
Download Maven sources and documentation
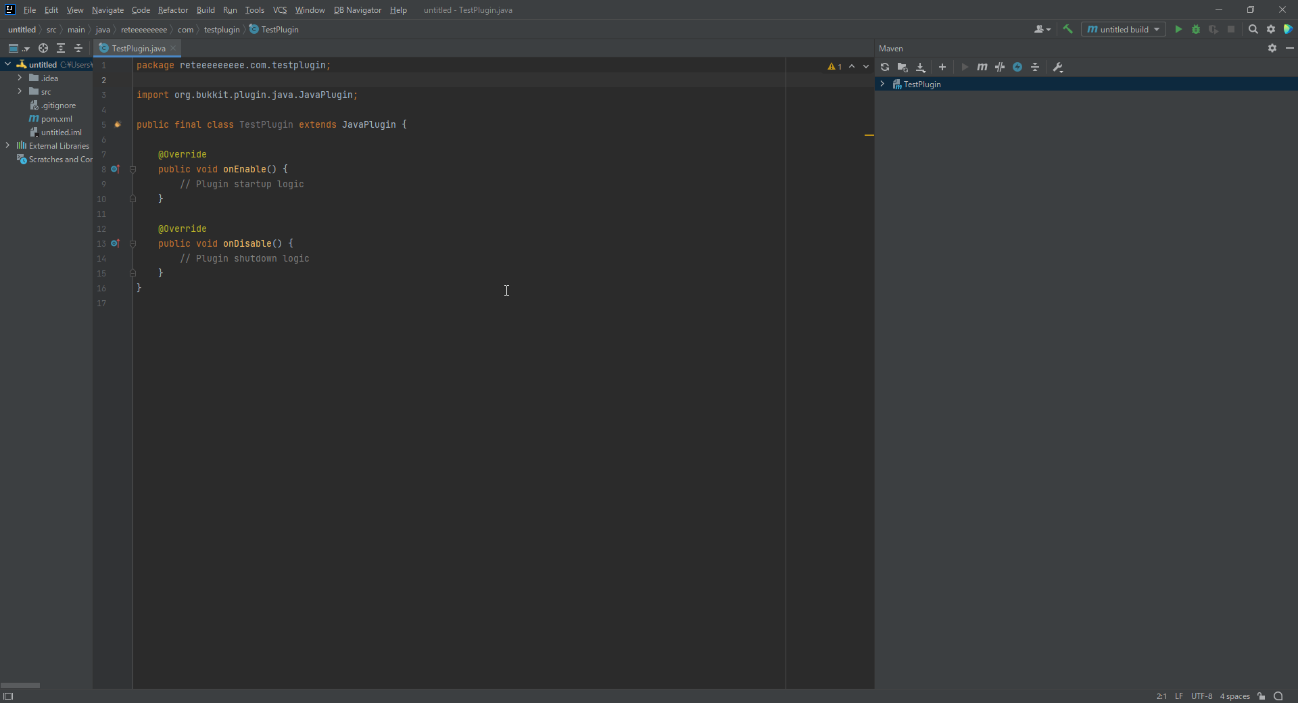921,67
